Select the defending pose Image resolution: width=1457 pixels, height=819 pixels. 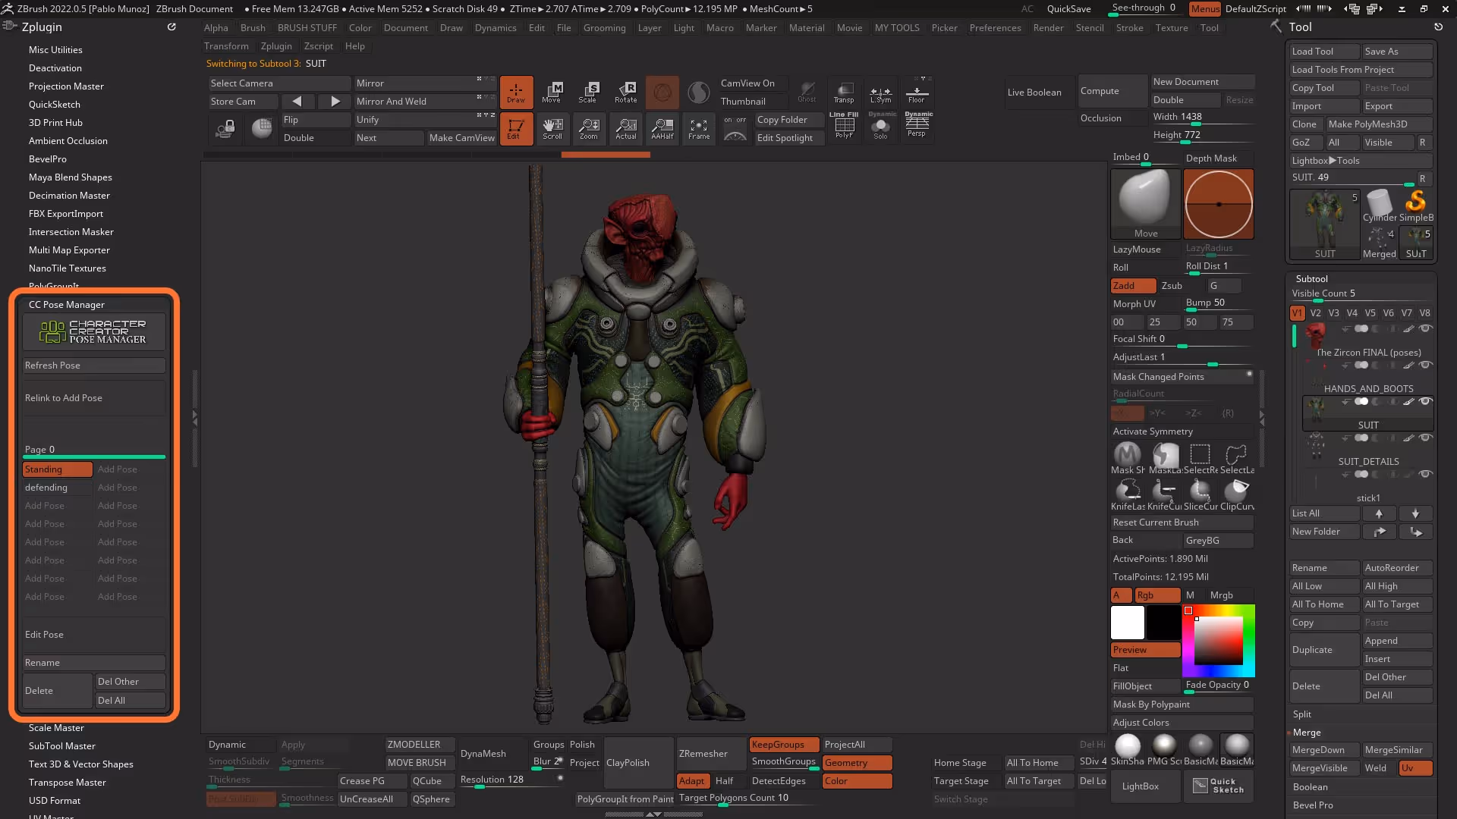click(x=58, y=488)
